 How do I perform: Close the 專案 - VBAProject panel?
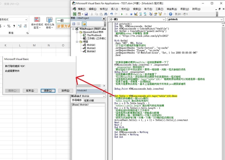coord(104,19)
